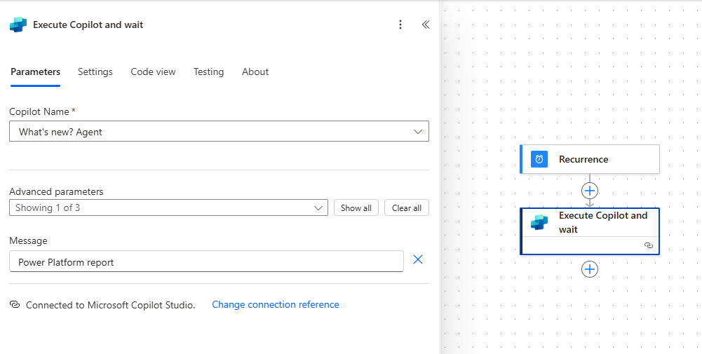Click the Copilot Name label
Viewport: 702px width, 354px height.
(x=39, y=111)
